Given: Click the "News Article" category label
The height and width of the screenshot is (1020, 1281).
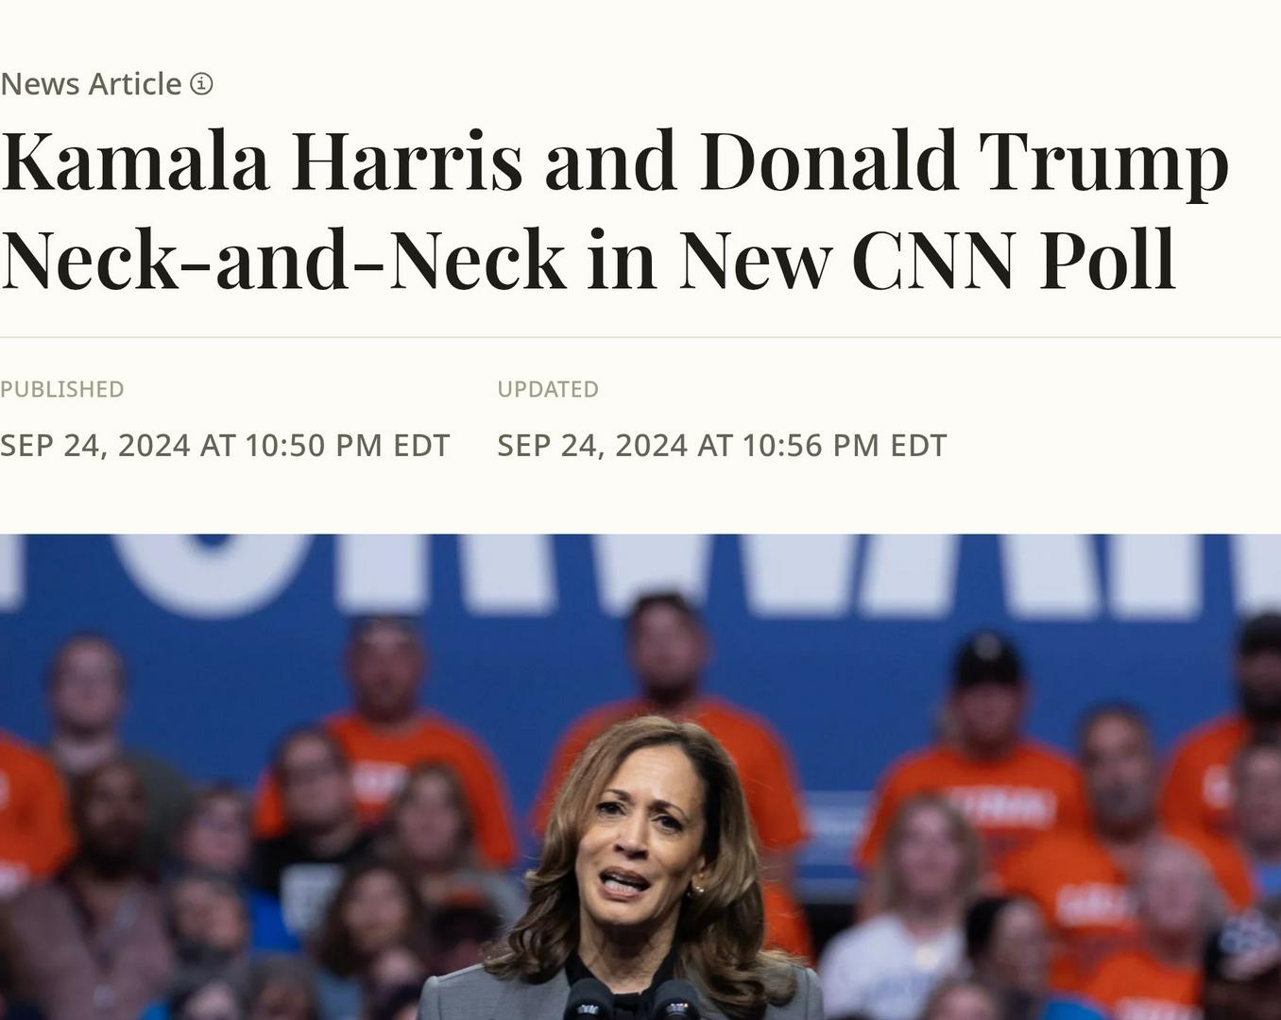Looking at the screenshot, I should pos(91,84).
